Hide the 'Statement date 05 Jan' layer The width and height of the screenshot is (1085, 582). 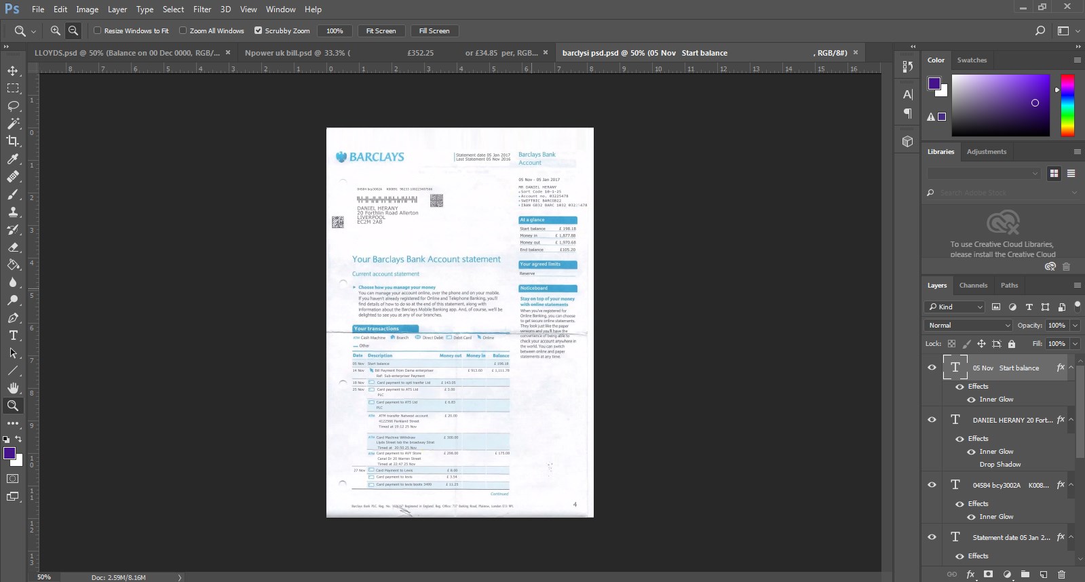932,537
